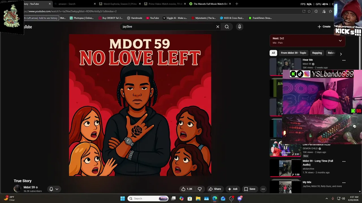Close the amazon - Search tab
Screen dimensions: 362x203
(95, 4)
